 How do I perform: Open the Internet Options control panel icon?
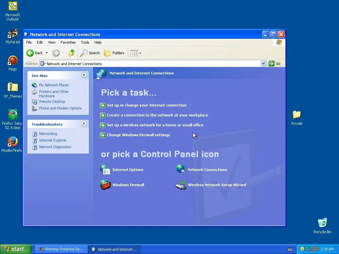105,170
